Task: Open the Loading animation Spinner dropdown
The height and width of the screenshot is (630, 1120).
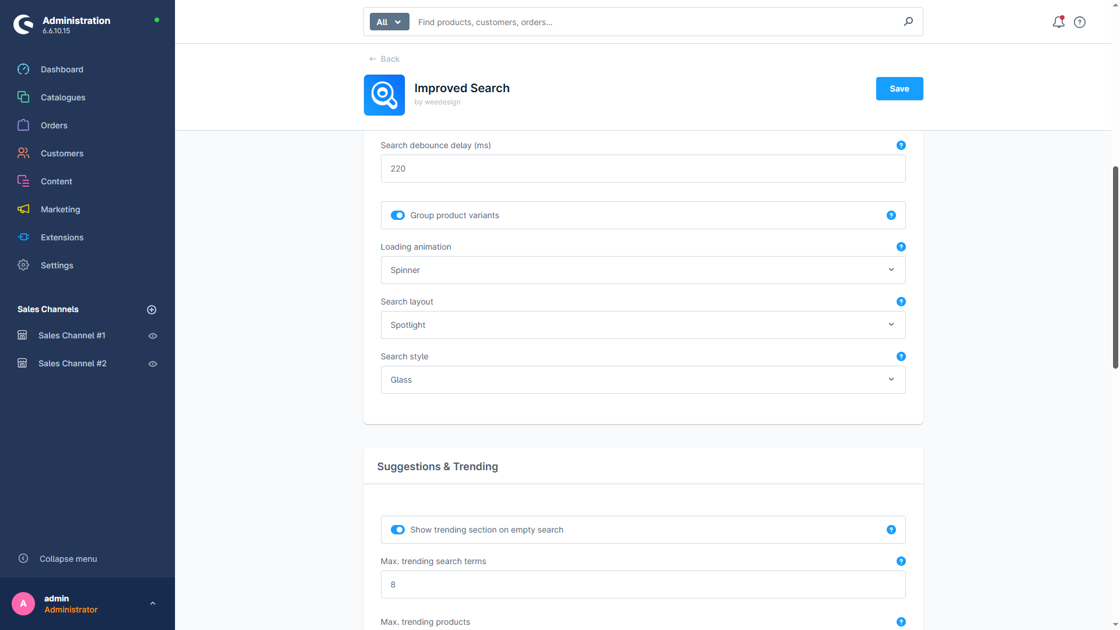Action: [x=643, y=270]
